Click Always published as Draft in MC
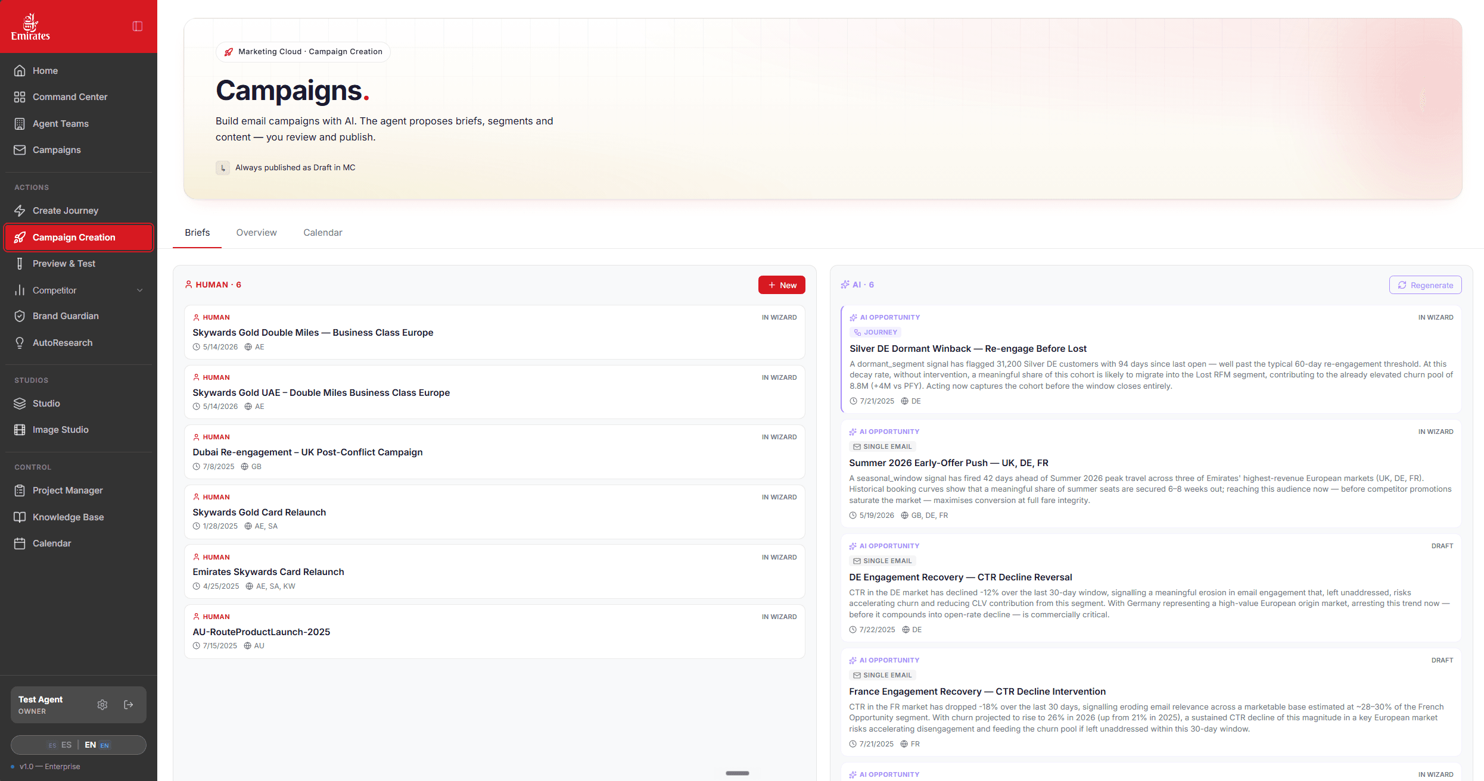 tap(285, 167)
